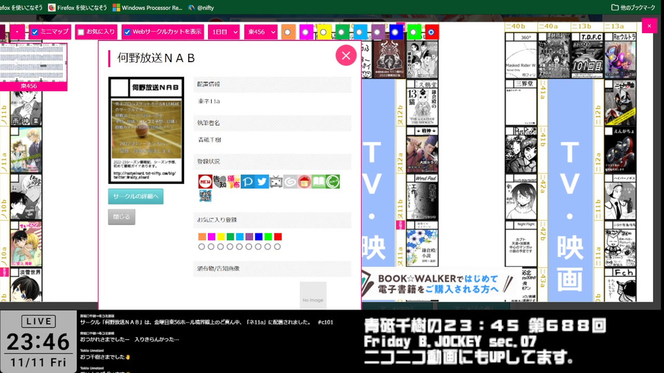Pick the magenta favorite color swatch
The height and width of the screenshot is (373, 664).
212,237
